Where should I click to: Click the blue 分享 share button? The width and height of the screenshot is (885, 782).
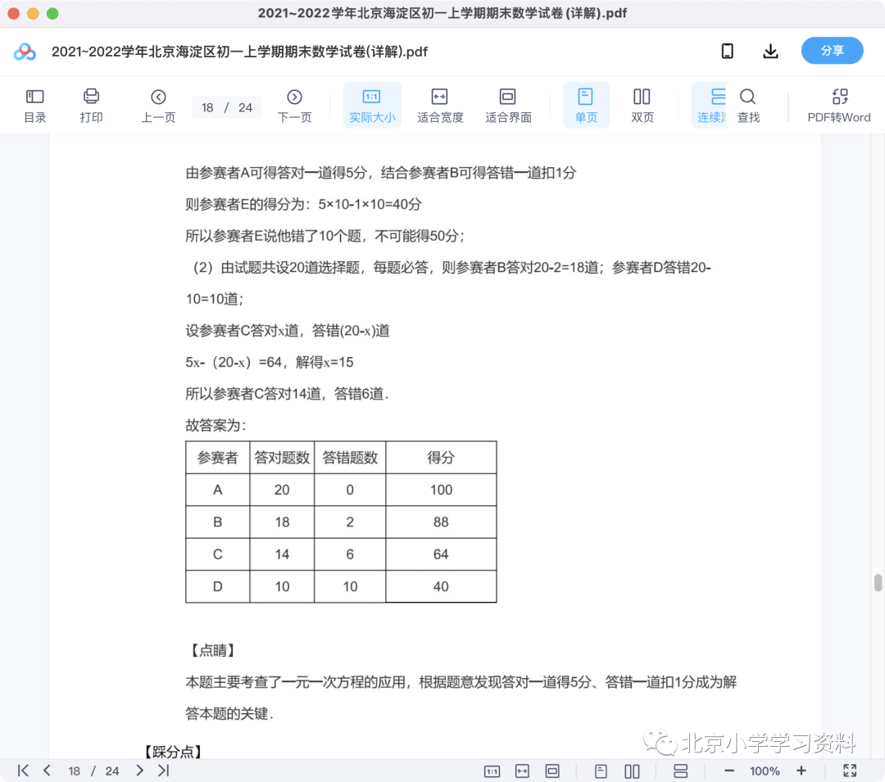point(832,51)
